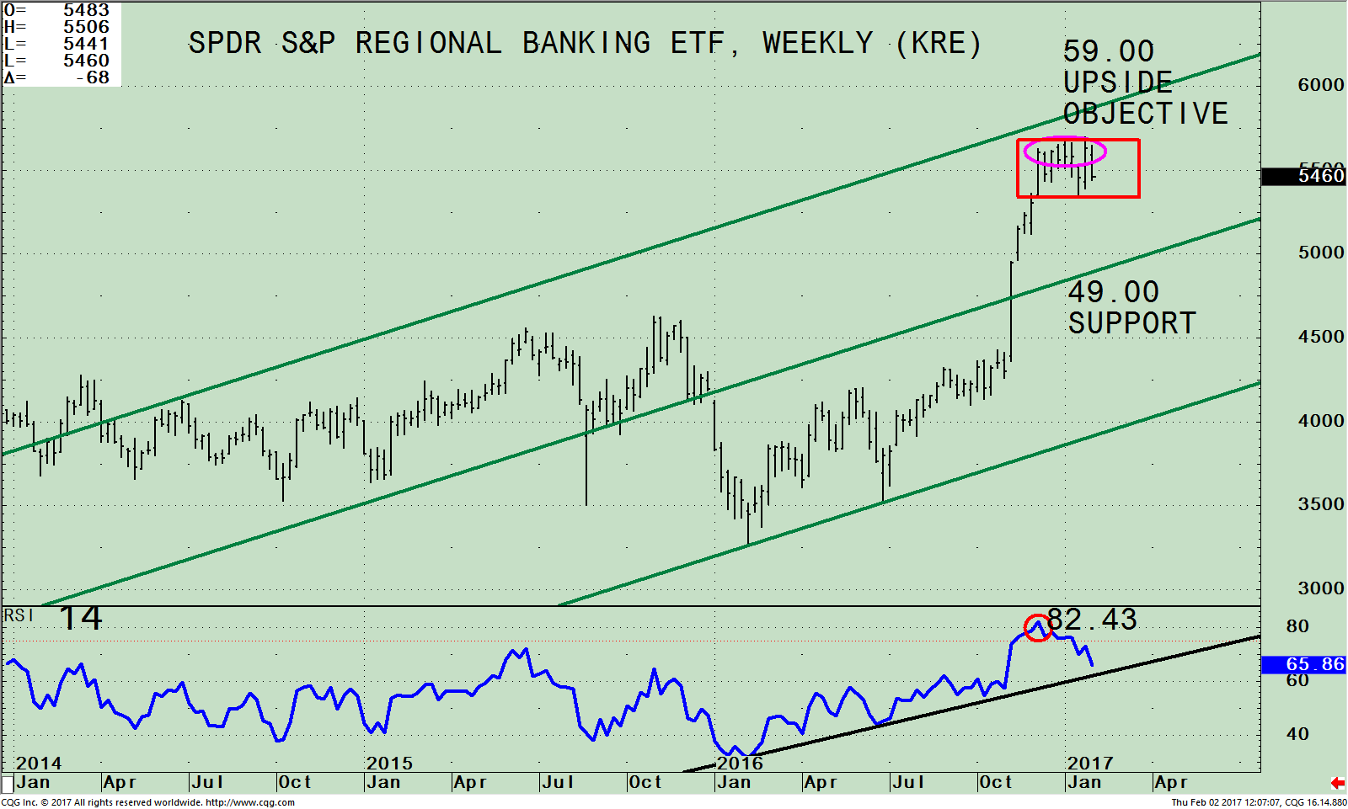Viewport: 1348px width, 809px height.
Task: Click the final Apr label after Jan 2017
Action: point(1171,783)
